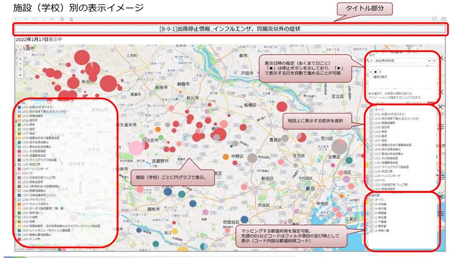Enable the 履歴の表示 checkbox
459x258 pixels.
372,77
